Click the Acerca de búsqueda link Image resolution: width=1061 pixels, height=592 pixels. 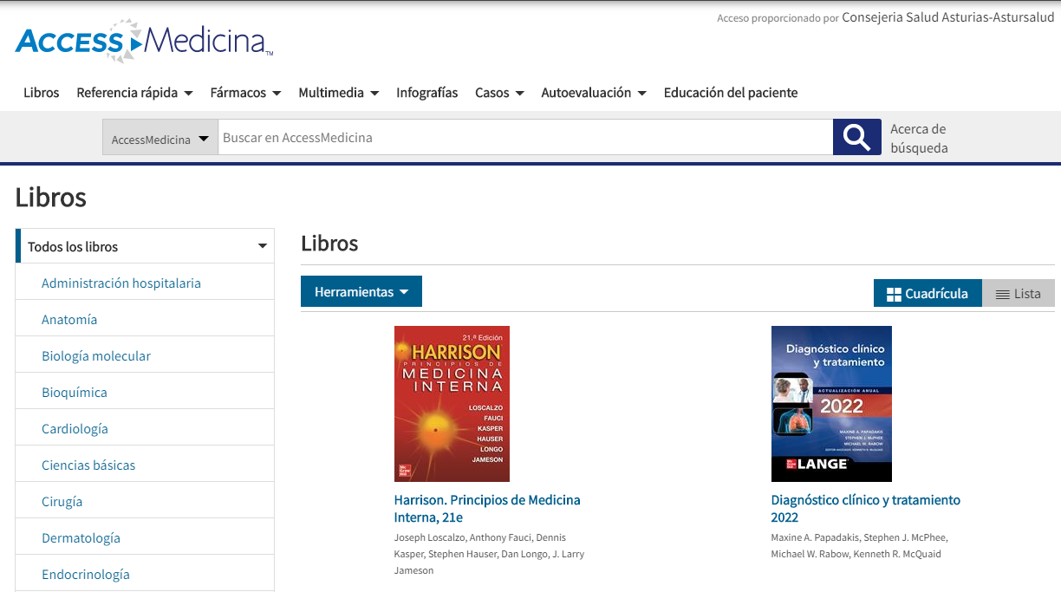918,139
